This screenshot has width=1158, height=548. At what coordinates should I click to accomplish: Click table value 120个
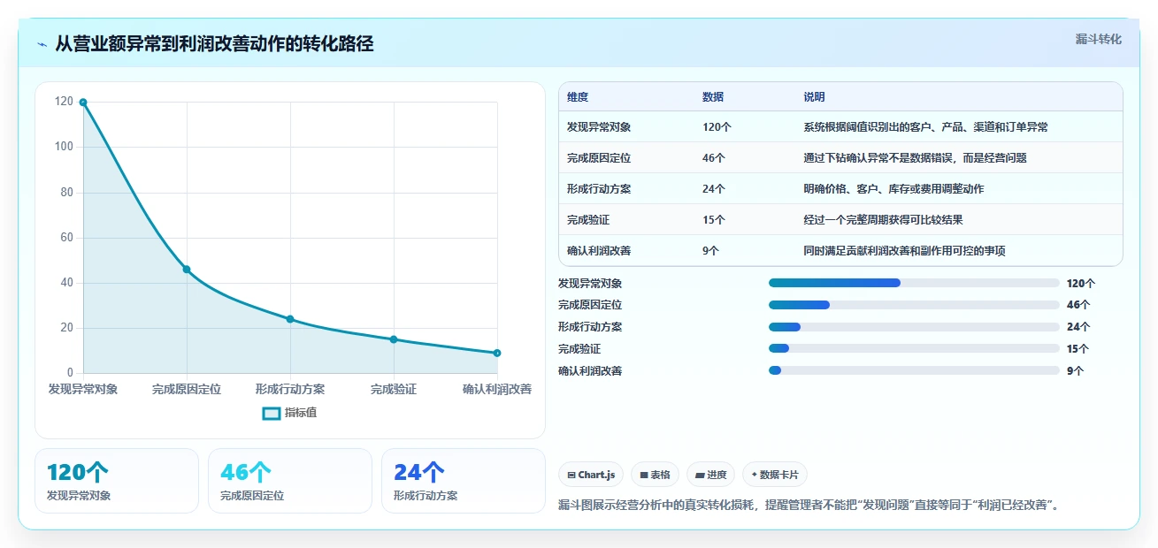[717, 127]
